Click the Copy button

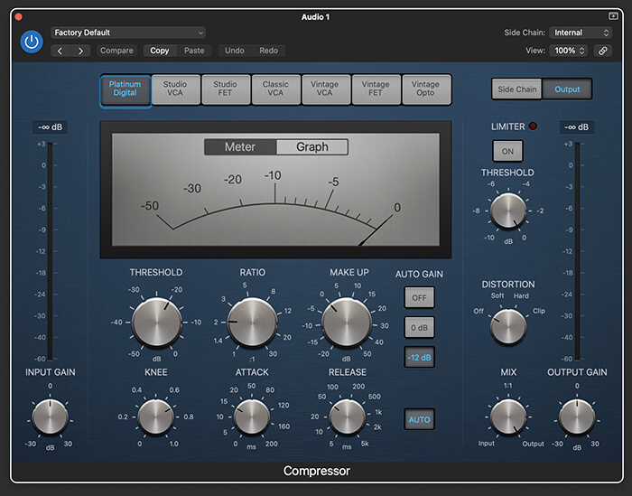tap(160, 51)
